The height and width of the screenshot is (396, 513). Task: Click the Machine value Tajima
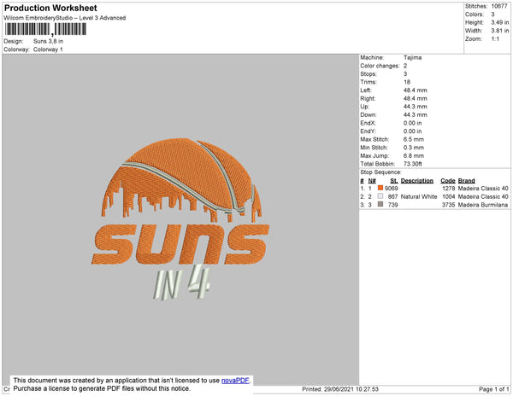point(412,57)
